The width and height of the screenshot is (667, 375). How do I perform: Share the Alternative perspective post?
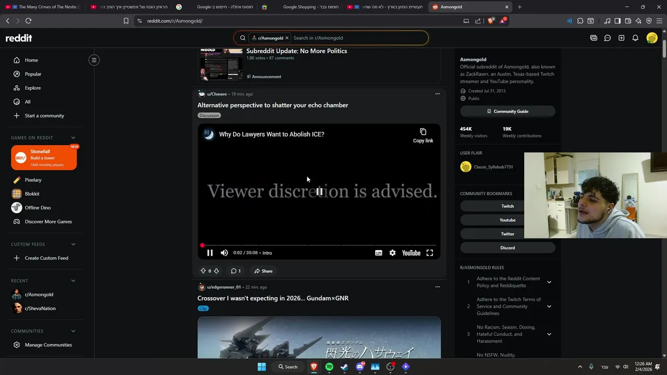(263, 271)
